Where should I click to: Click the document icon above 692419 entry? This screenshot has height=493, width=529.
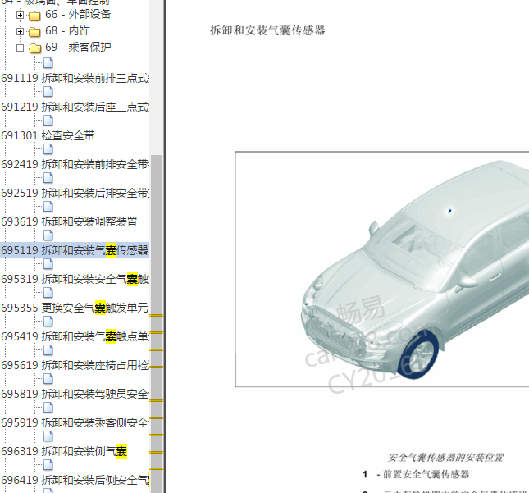pyautogui.click(x=48, y=149)
